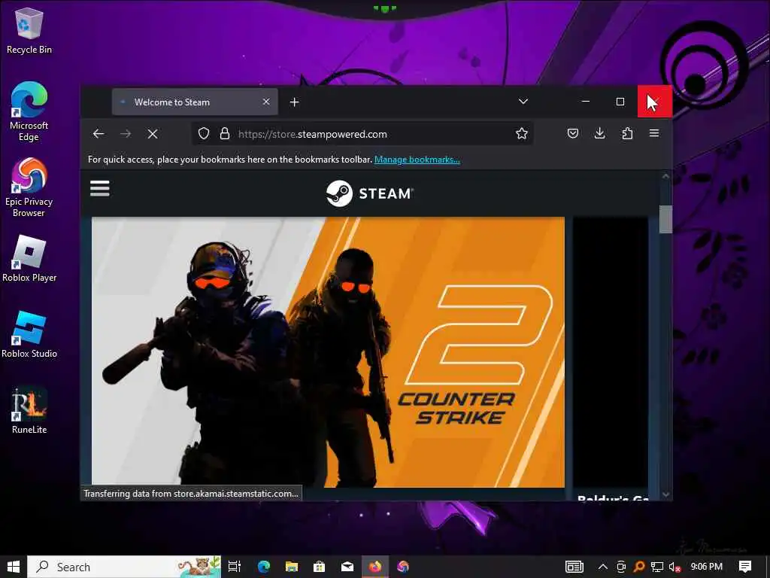Click the orange magnifier tray icon
Image resolution: width=770 pixels, height=578 pixels.
639,567
